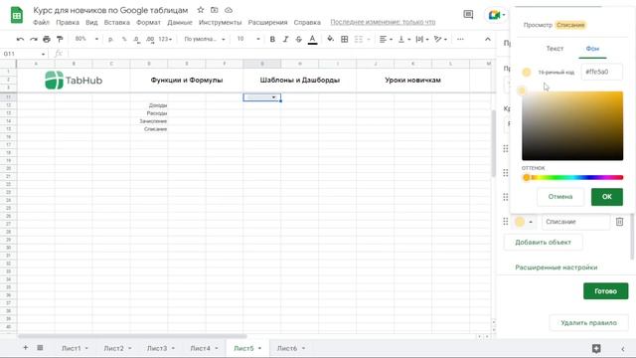This screenshot has width=636, height=358.
Task: Click the cloud save status icon
Action: click(x=229, y=10)
